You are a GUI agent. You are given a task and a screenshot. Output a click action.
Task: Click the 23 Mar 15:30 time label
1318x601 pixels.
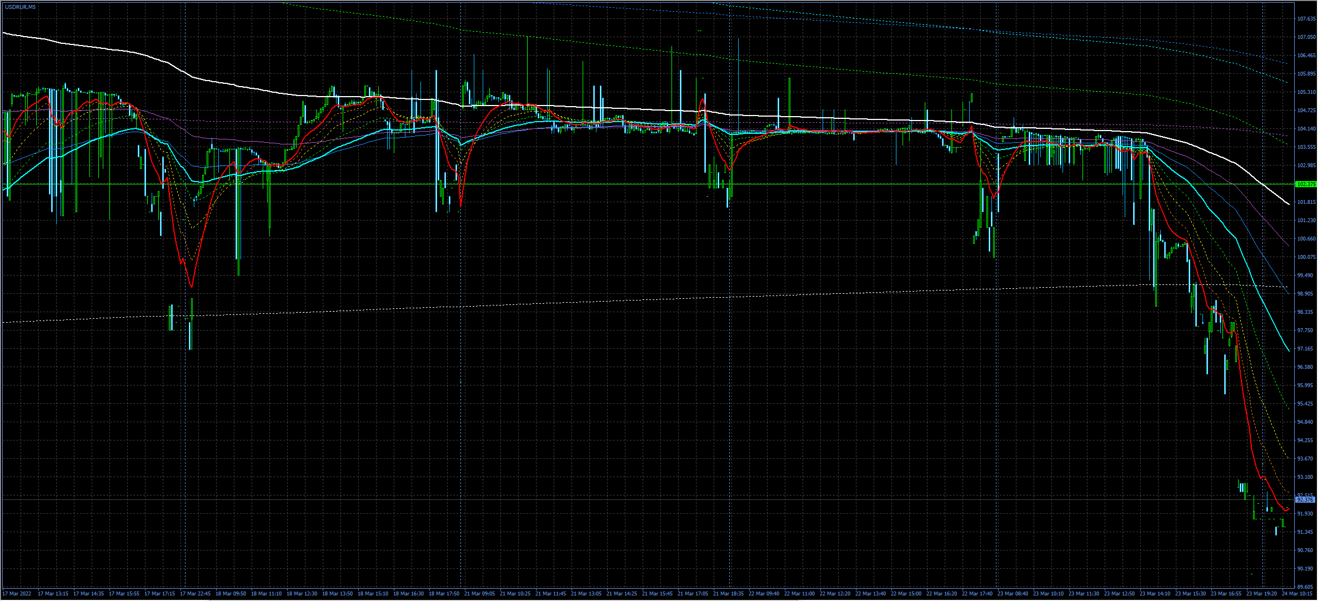click(1190, 593)
